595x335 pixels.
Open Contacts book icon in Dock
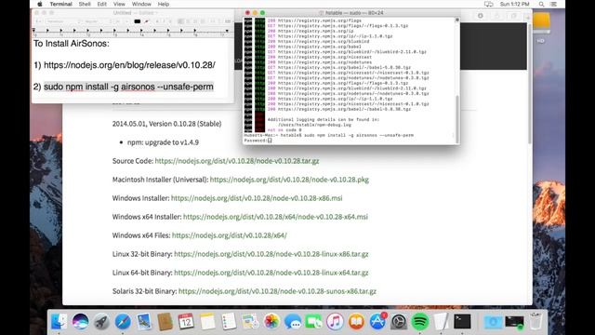(165, 322)
